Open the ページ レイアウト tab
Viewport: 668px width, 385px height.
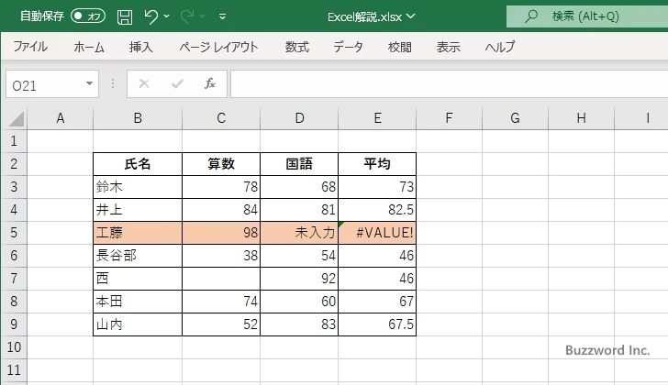tap(218, 47)
